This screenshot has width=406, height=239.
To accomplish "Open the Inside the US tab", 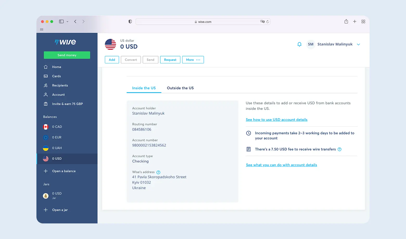I will (x=144, y=88).
